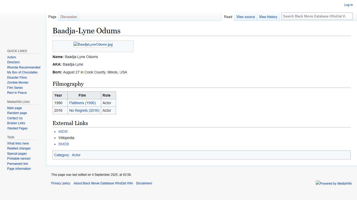
Task: Switch to the Discussion tab
Action: [68, 17]
